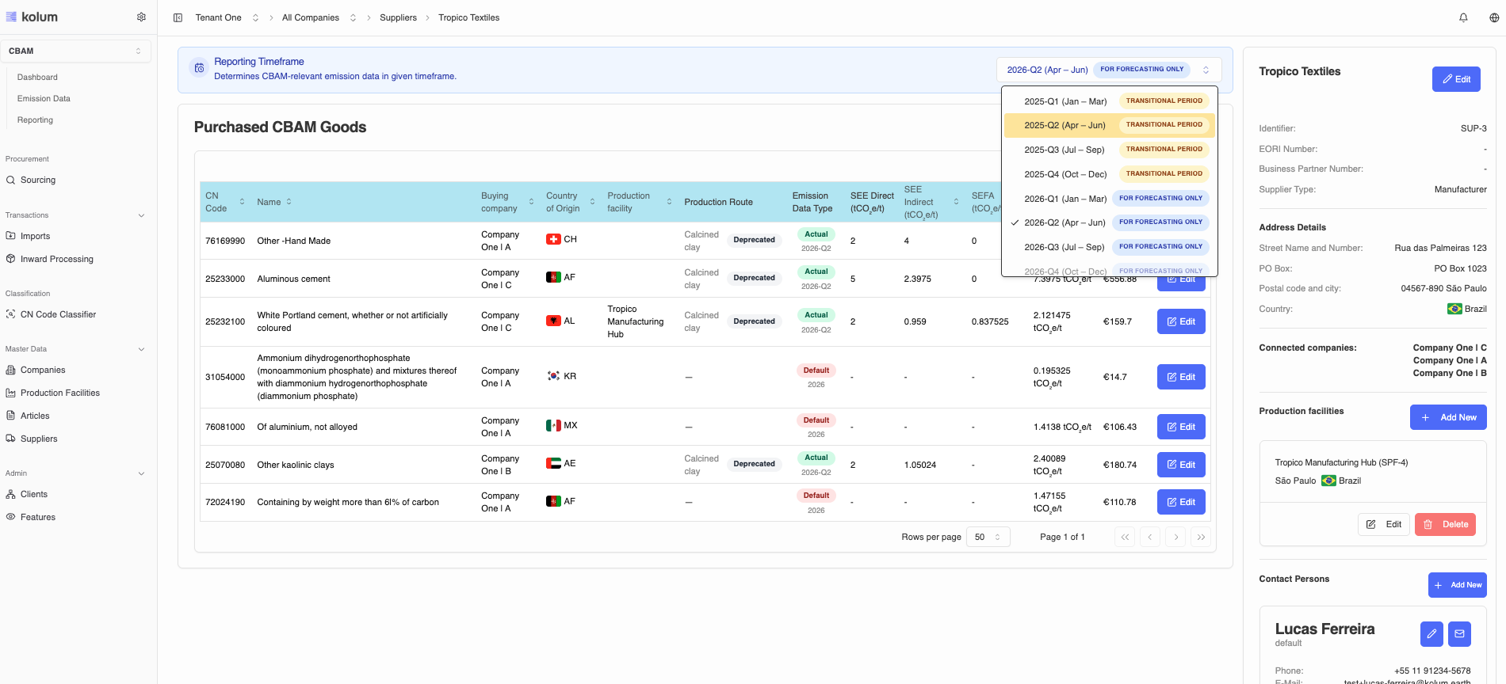Open the settings gear next to kolum logo
This screenshot has height=684, width=1506.
pos(141,17)
